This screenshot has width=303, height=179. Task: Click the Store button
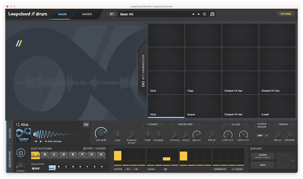click(x=286, y=14)
